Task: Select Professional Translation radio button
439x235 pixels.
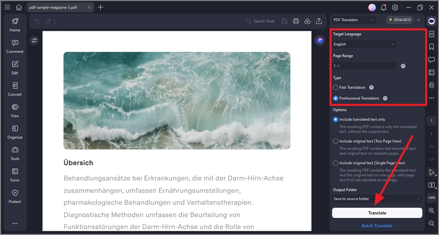Action: (335, 98)
